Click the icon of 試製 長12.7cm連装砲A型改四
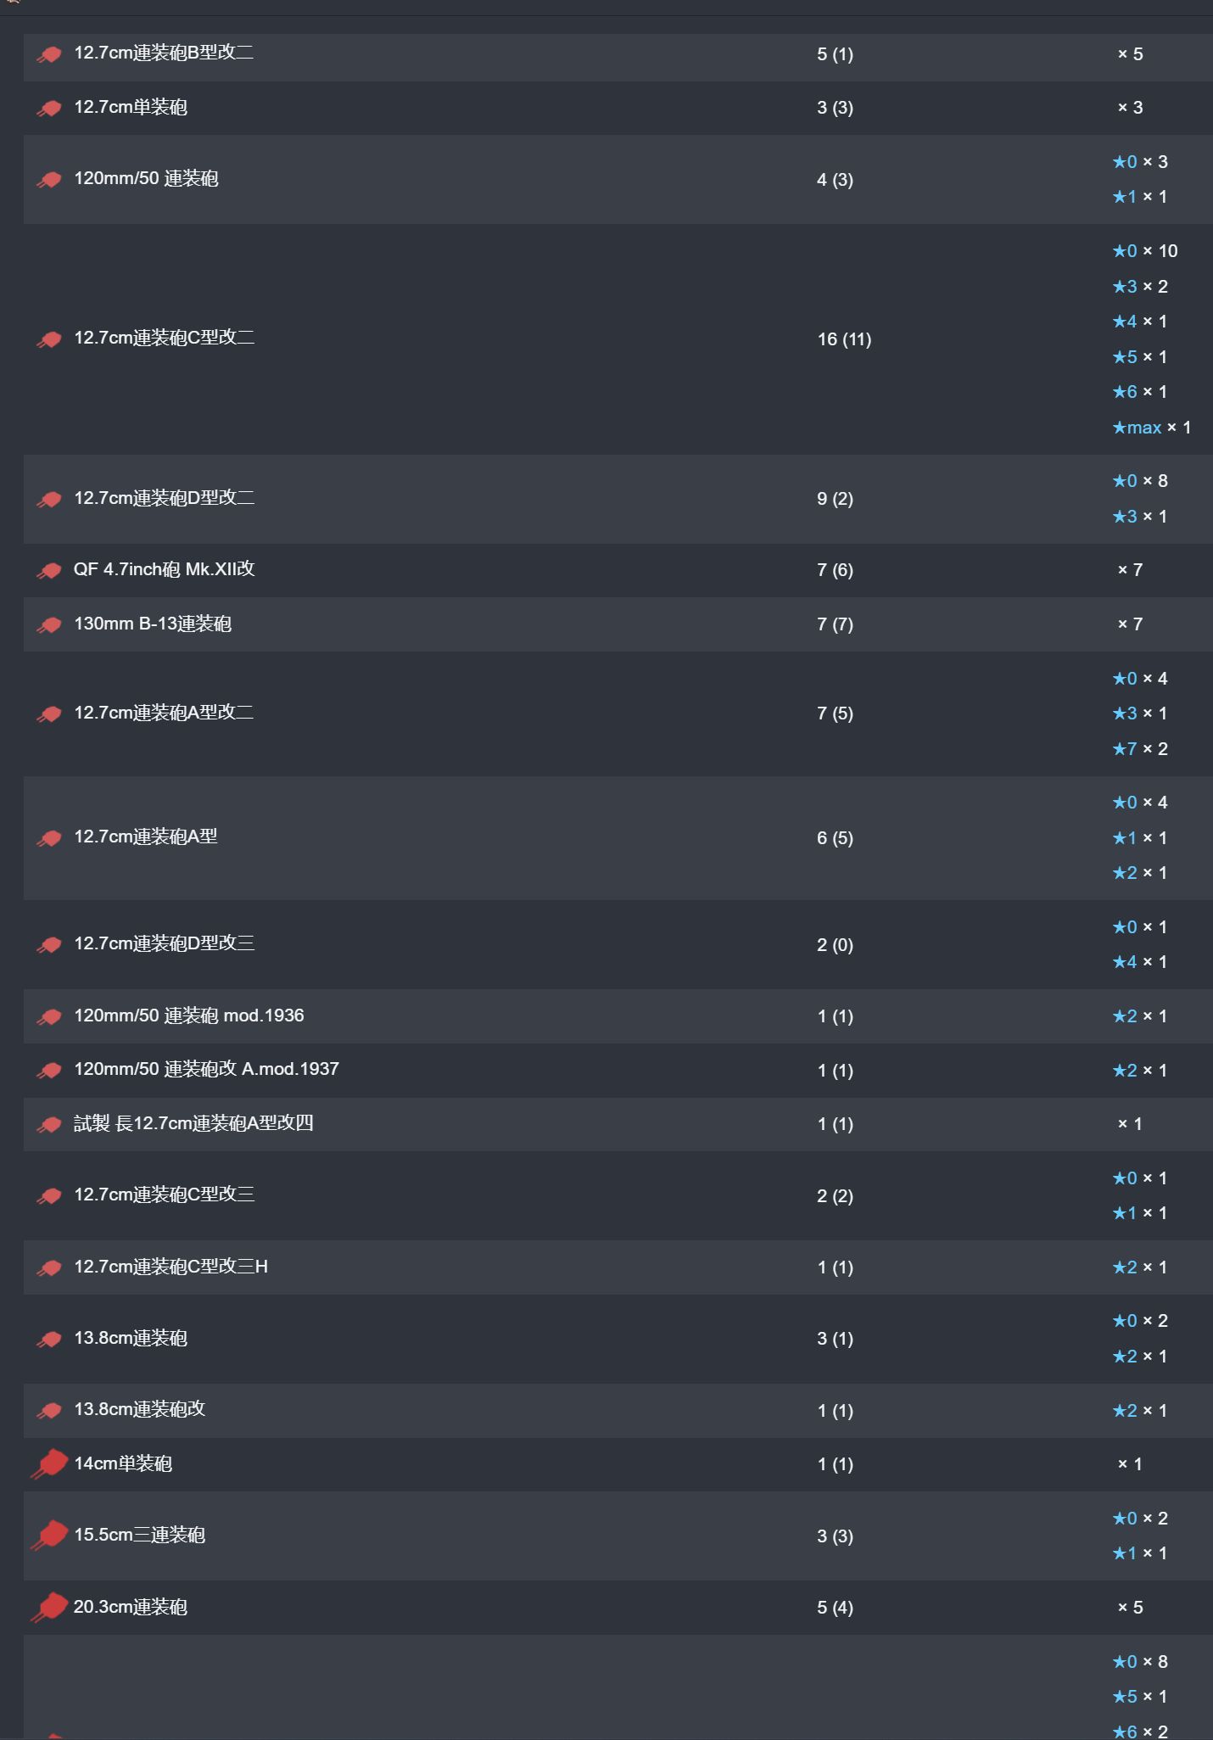Screen dimensions: 1213x1740 coord(49,1125)
